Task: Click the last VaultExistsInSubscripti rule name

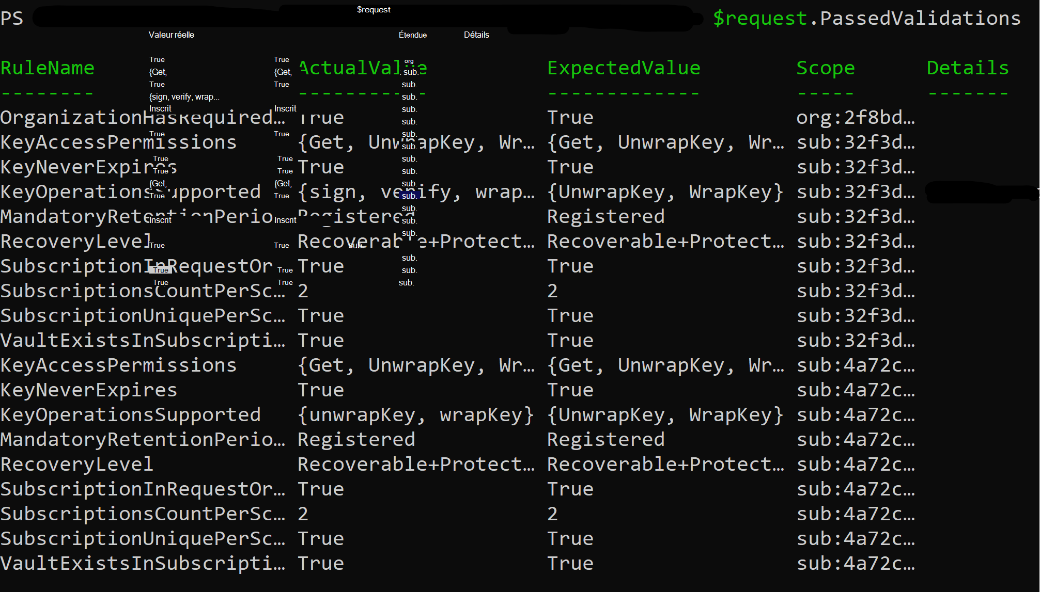Action: pos(143,564)
